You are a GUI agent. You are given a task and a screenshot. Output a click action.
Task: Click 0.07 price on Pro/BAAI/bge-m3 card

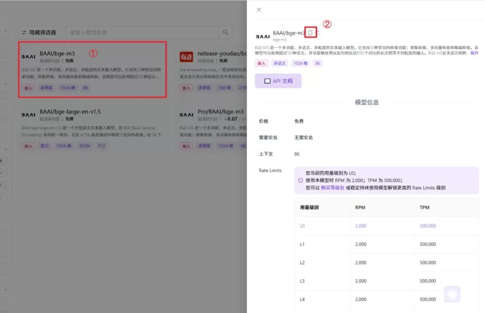click(x=232, y=119)
